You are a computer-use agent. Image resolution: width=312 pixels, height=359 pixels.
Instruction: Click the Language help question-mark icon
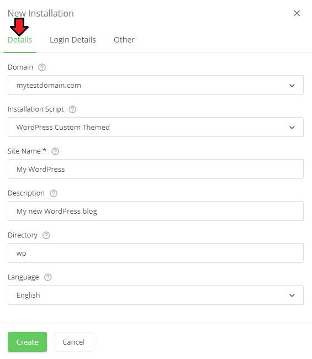(47, 277)
